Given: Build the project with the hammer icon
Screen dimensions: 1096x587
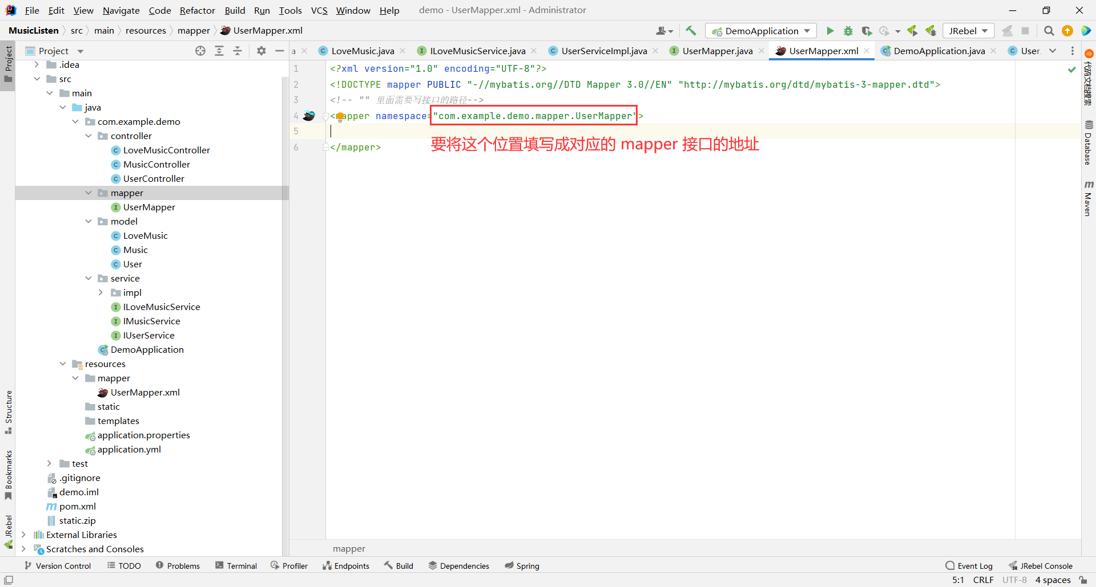Looking at the screenshot, I should pyautogui.click(x=691, y=31).
